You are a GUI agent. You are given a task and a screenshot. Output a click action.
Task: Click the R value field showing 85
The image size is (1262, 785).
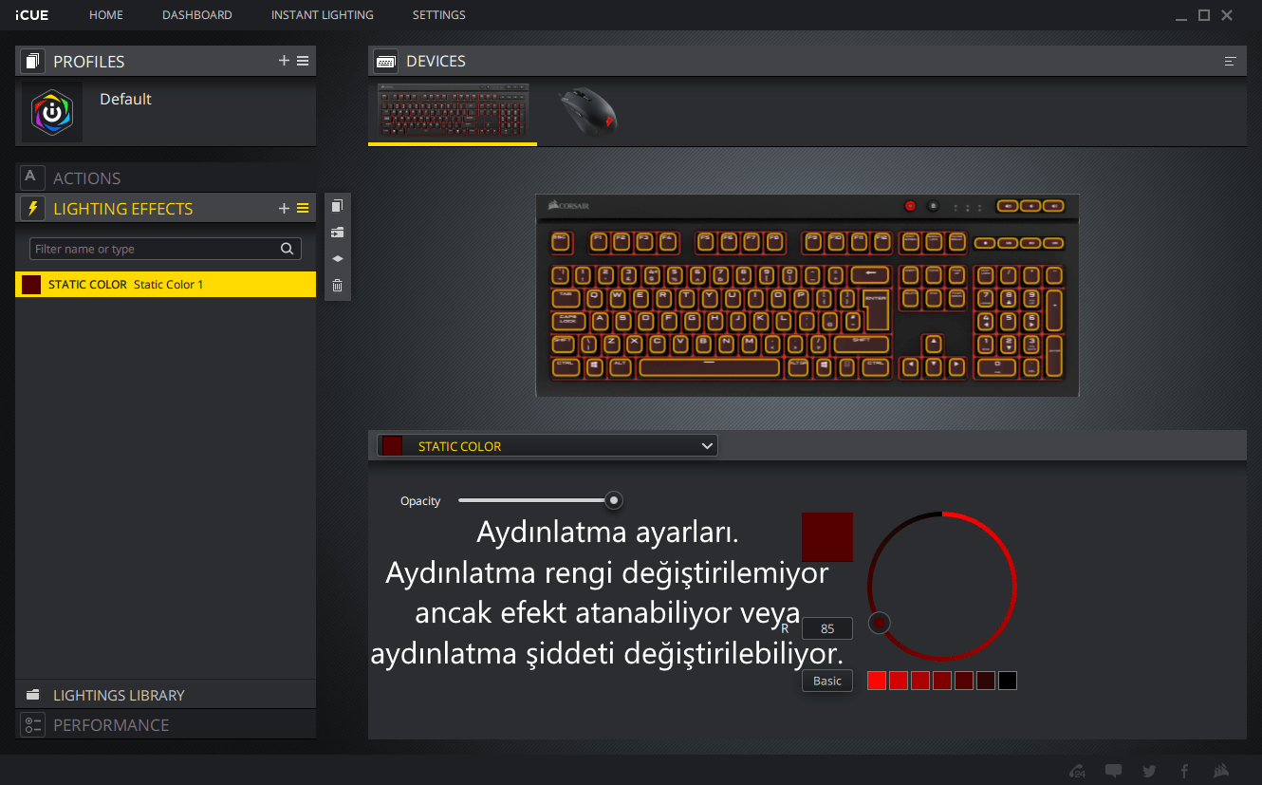[827, 628]
